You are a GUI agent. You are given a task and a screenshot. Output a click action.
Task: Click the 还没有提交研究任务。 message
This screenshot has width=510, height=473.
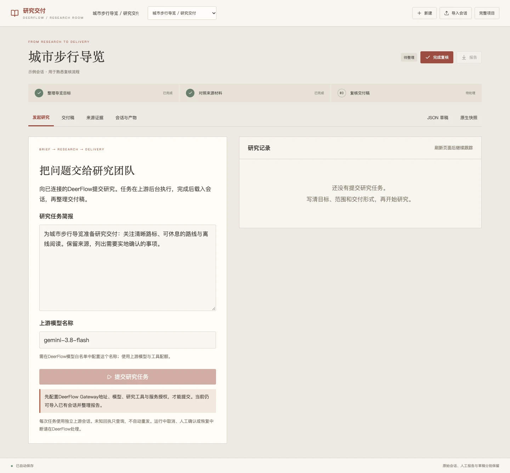360,188
